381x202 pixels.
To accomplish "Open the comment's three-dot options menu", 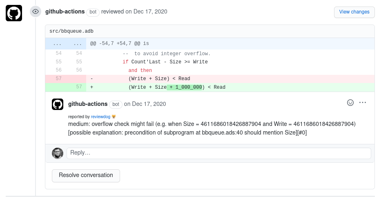I will 363,103.
